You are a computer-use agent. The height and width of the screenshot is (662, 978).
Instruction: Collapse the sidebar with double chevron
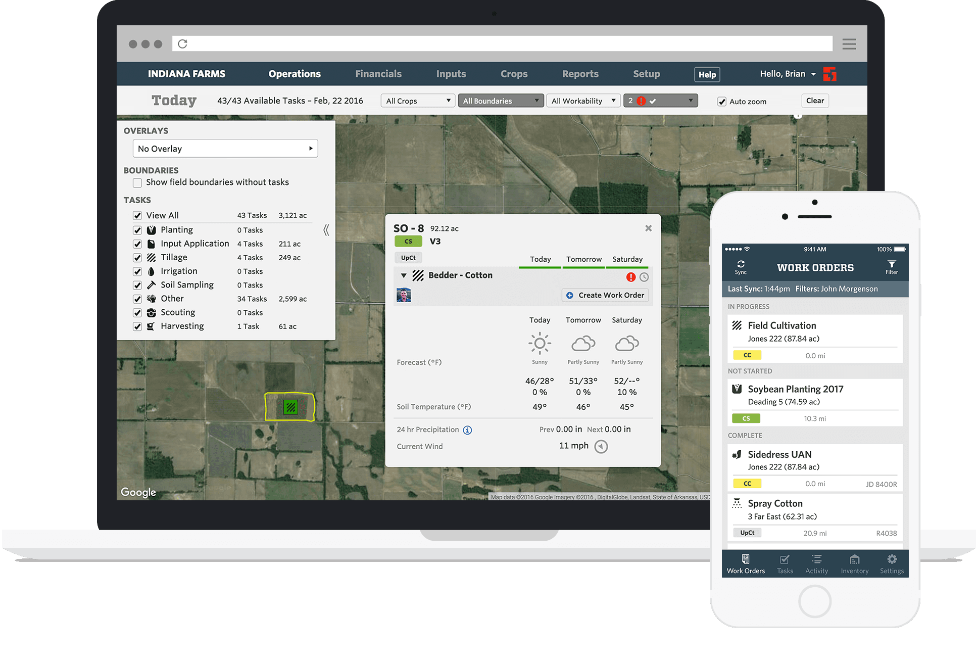click(x=326, y=230)
